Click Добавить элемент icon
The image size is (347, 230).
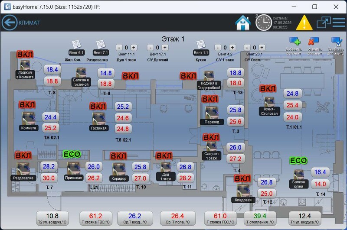(x=295, y=42)
